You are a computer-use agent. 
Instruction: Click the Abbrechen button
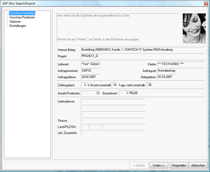coord(198,165)
